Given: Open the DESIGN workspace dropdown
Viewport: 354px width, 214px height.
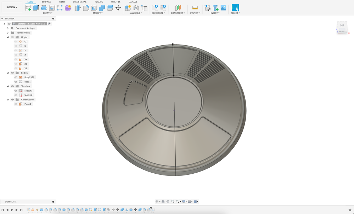Looking at the screenshot, I should [x=12, y=7].
